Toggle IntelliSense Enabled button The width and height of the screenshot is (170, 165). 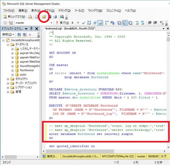(100, 23)
